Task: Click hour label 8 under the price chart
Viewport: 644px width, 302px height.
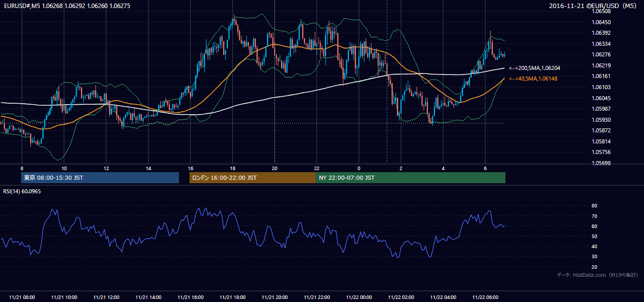Action: (x=22, y=168)
